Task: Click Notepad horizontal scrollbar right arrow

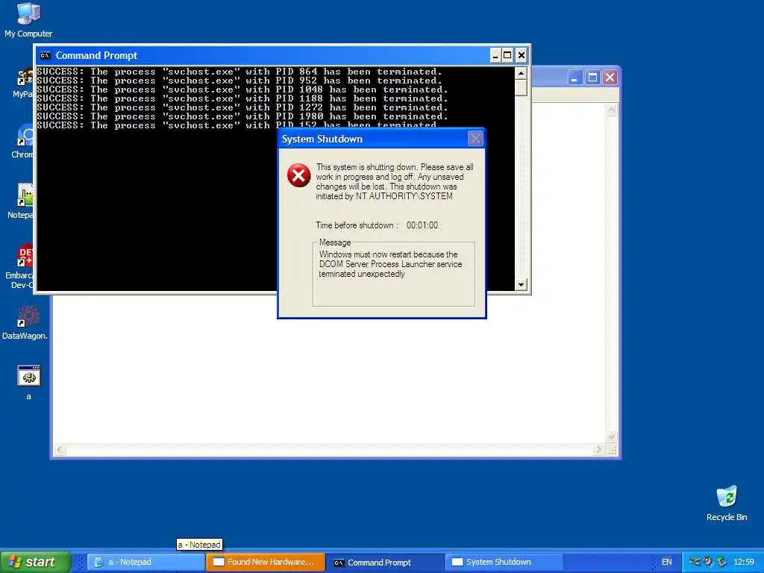Action: (x=599, y=450)
